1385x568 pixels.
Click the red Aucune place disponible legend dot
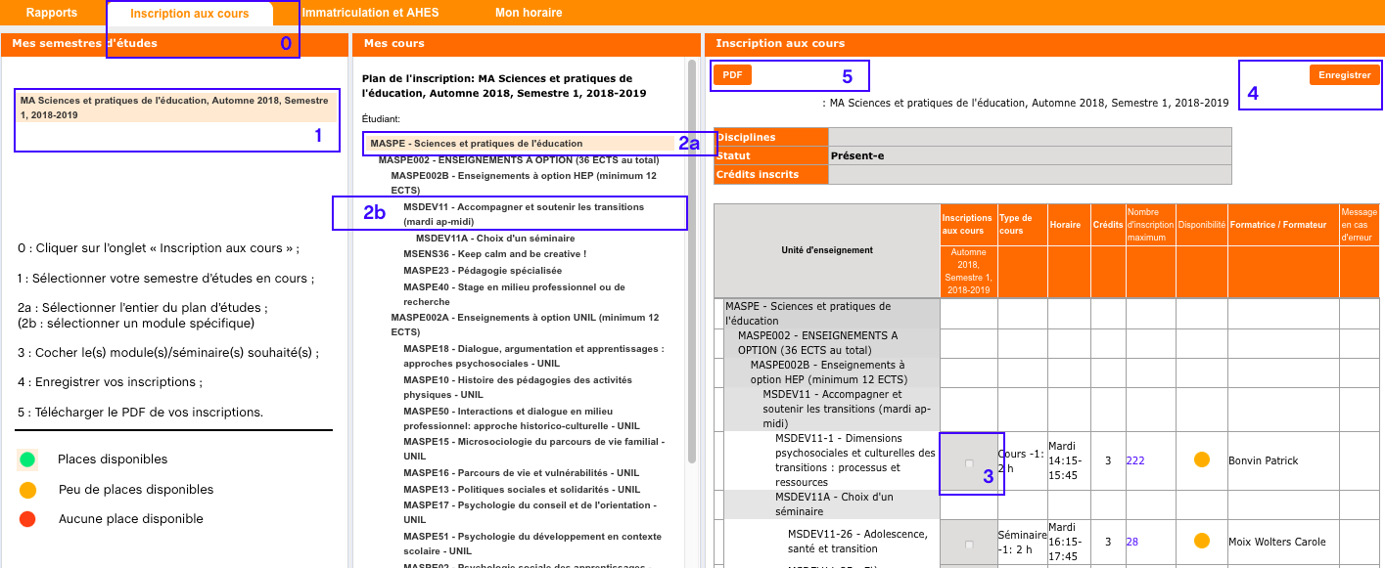pyautogui.click(x=27, y=519)
